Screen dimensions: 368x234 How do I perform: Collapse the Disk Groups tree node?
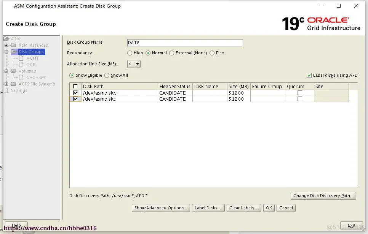(6, 52)
